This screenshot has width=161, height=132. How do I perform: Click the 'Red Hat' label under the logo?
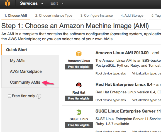tap(79, 93)
